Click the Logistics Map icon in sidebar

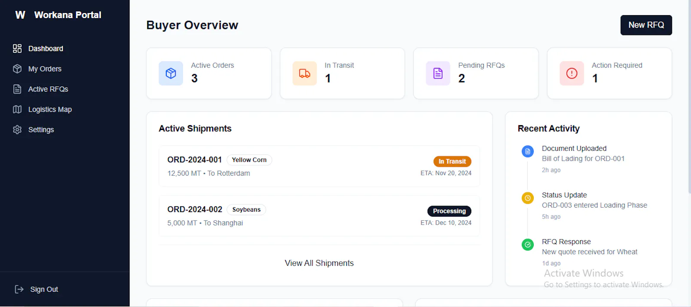point(17,109)
